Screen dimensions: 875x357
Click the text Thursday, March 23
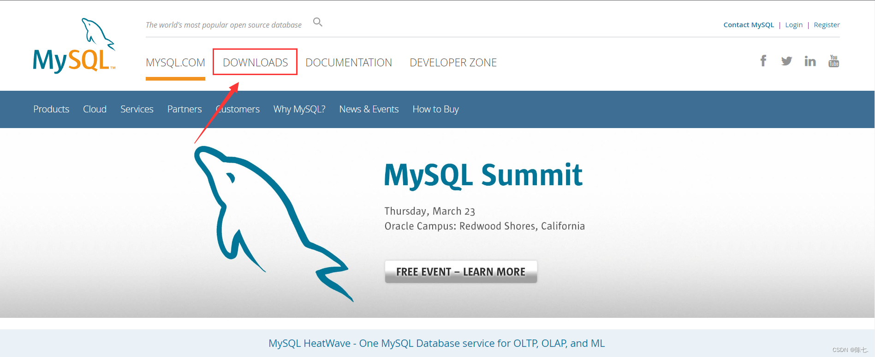(x=430, y=211)
